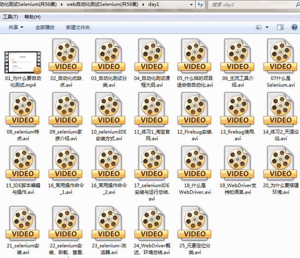300x258 pixels.
Task: Open the 共享 dropdown in the toolbar
Action: coord(16,27)
